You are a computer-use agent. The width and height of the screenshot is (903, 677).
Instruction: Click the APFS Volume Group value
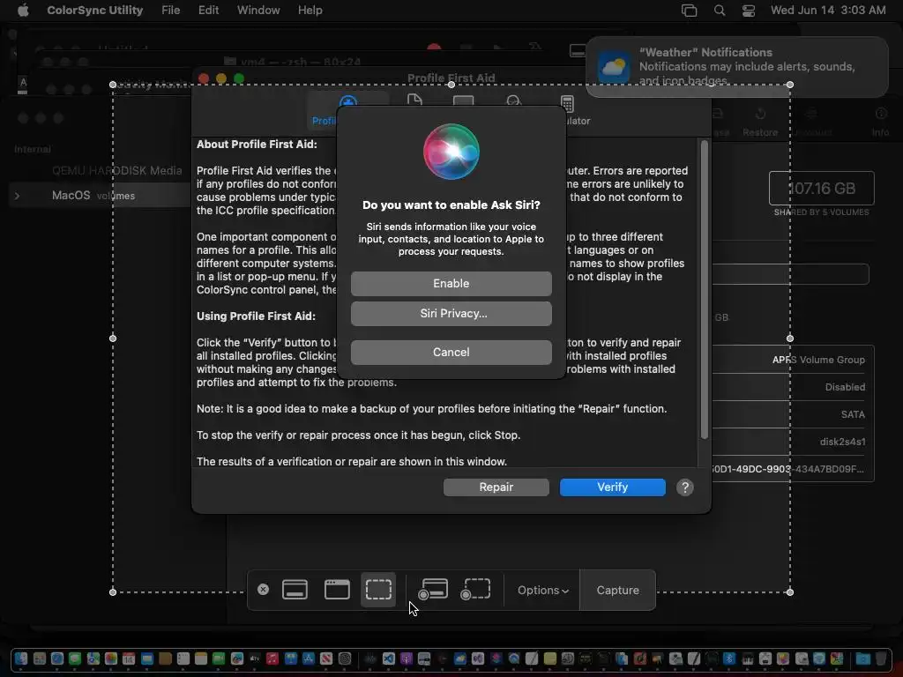(818, 360)
